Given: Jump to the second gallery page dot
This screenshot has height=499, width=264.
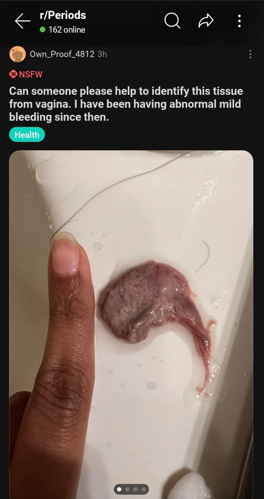Looking at the screenshot, I should coord(127,490).
